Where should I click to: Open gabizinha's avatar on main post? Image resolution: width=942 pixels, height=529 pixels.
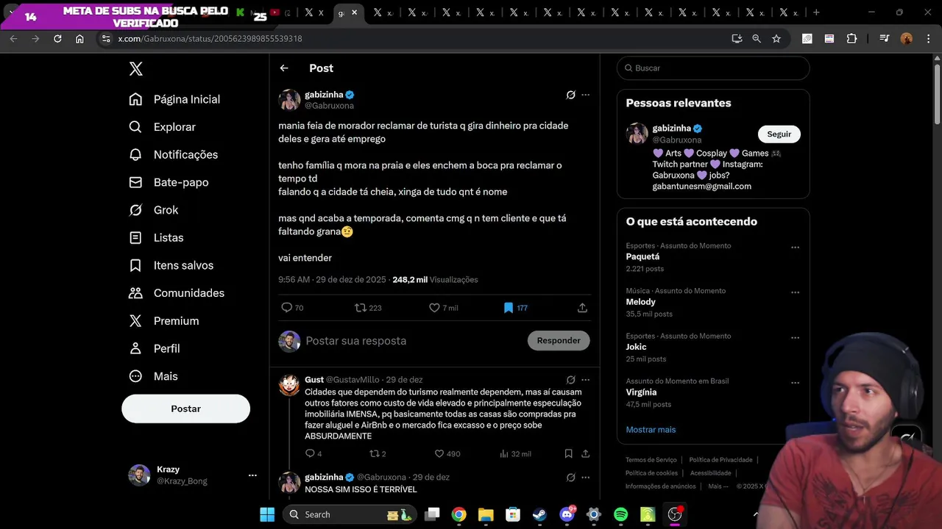[x=289, y=100]
